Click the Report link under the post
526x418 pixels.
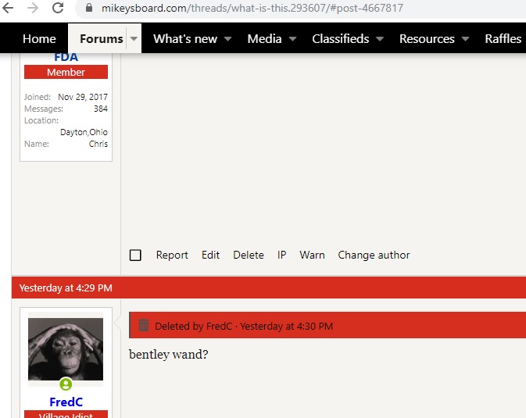coord(172,255)
